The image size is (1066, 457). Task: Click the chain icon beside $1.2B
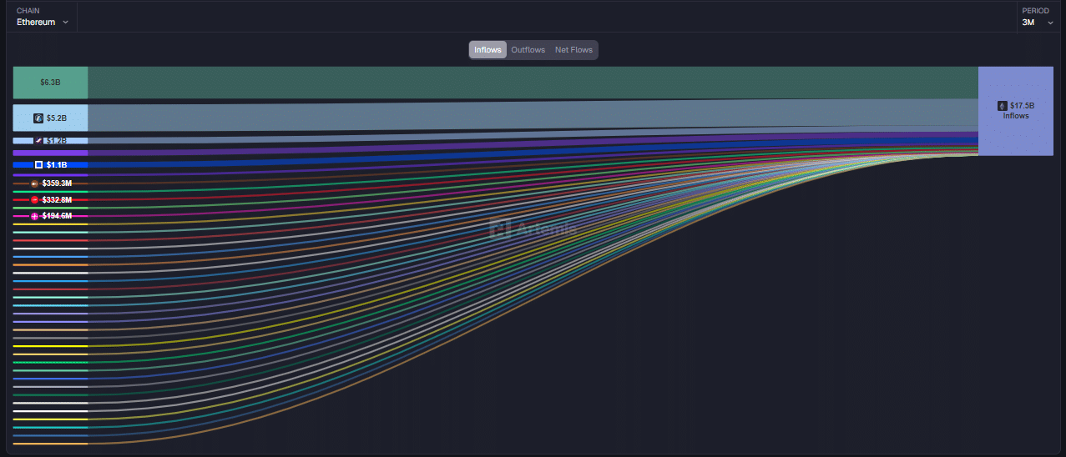point(38,141)
